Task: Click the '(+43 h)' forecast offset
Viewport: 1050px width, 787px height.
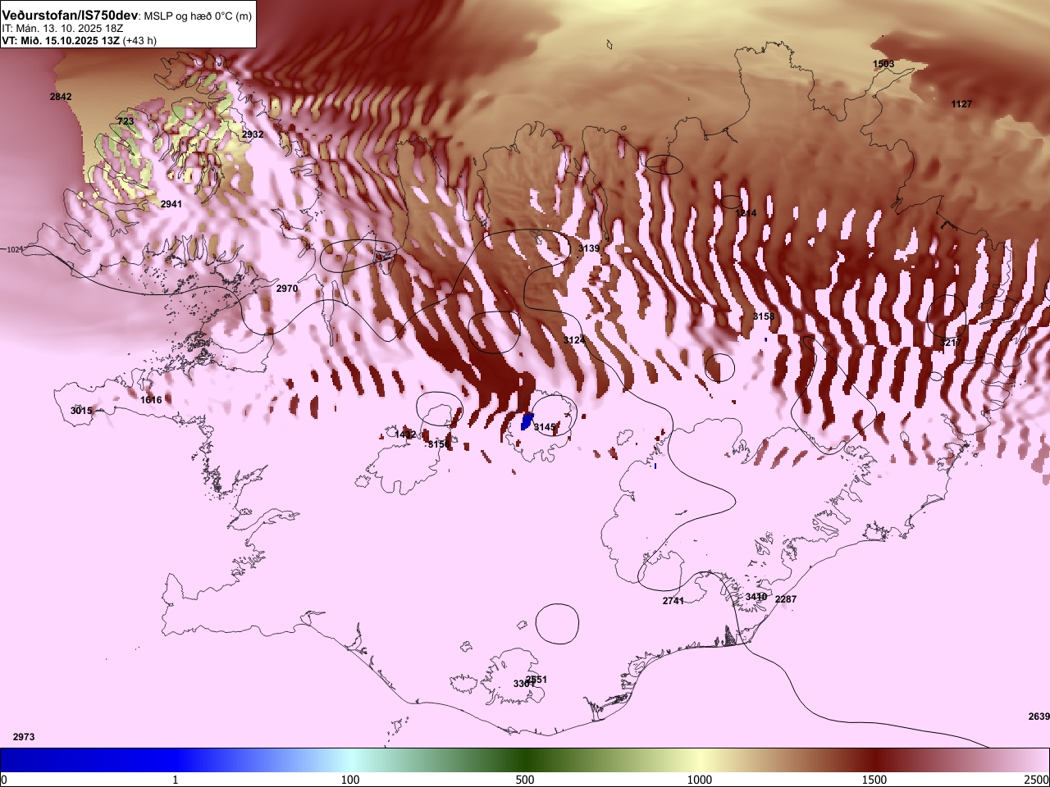Action: [x=139, y=40]
